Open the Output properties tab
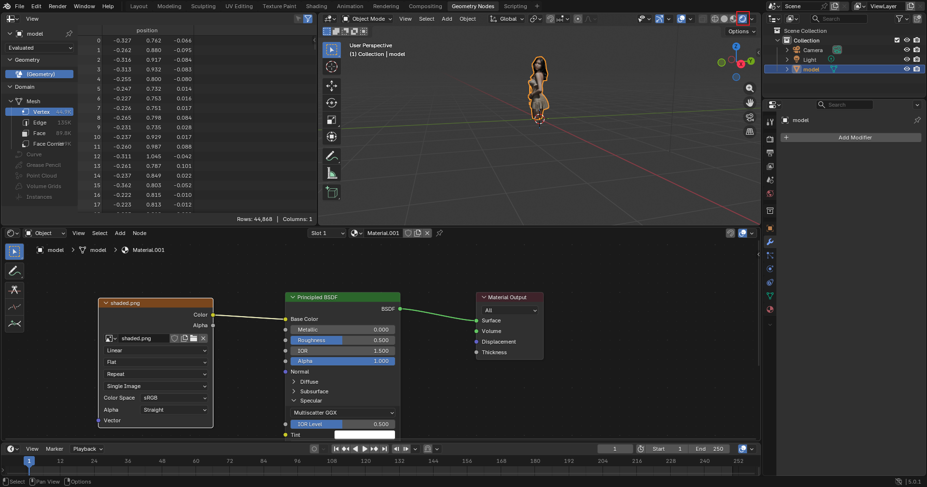The image size is (927, 487). coord(770,153)
